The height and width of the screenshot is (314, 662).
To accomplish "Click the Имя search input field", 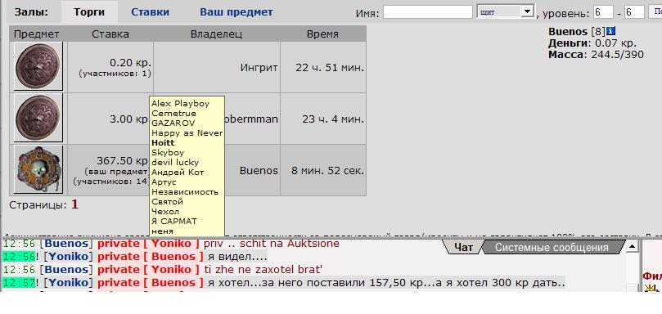I will [428, 11].
